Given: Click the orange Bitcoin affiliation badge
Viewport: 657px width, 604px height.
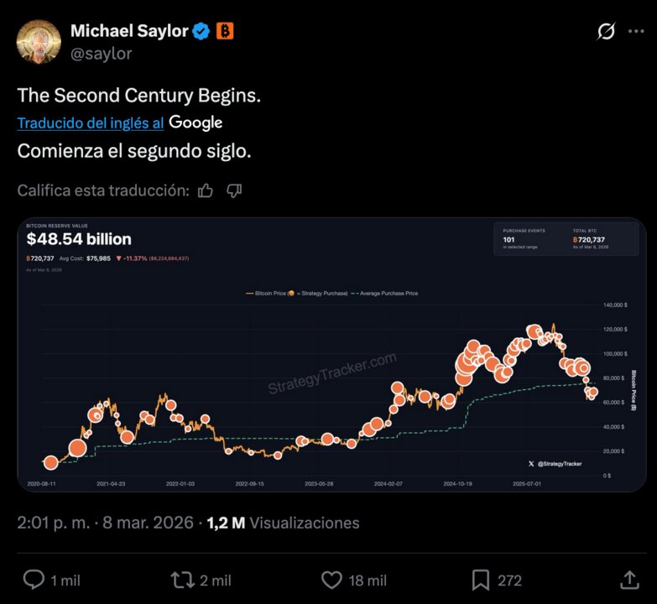Looking at the screenshot, I should pos(225,32).
